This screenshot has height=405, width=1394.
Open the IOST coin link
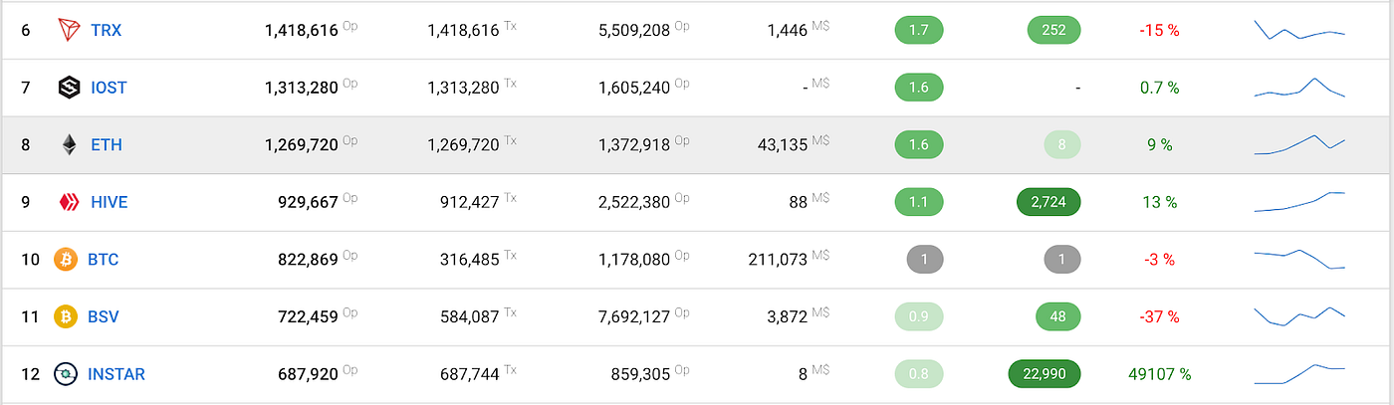coord(109,88)
